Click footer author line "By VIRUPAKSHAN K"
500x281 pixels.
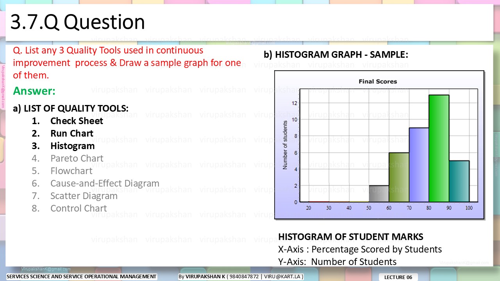pos(241,277)
